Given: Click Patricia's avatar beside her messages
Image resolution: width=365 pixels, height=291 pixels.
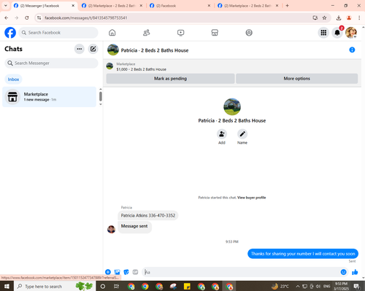Looking at the screenshot, I should pos(111,229).
